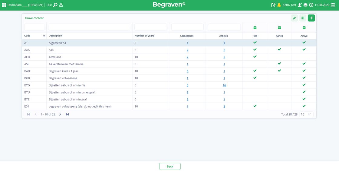The image size is (339, 171).
Task: Open the notes edit icon in header
Action: (x=273, y=5)
